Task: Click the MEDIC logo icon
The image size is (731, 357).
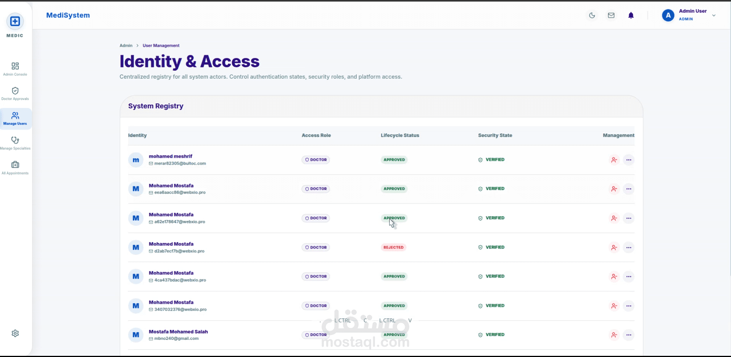Action: [15, 21]
